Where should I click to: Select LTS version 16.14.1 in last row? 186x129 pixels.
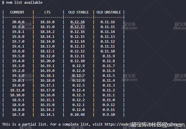(47, 115)
